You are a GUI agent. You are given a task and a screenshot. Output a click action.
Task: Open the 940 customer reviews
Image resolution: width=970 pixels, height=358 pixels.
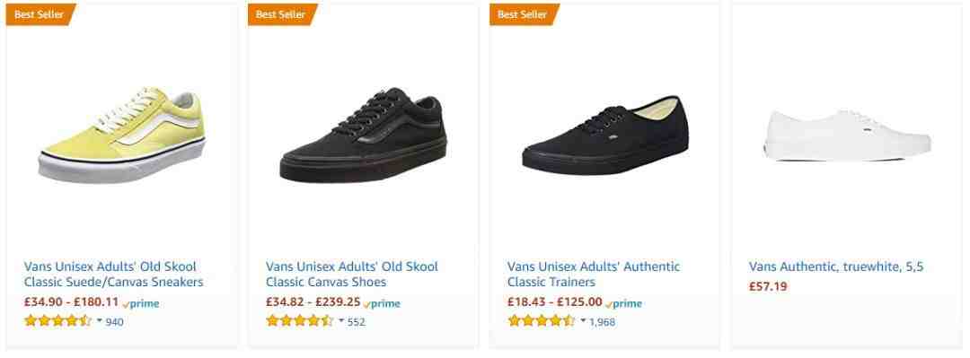click(114, 321)
